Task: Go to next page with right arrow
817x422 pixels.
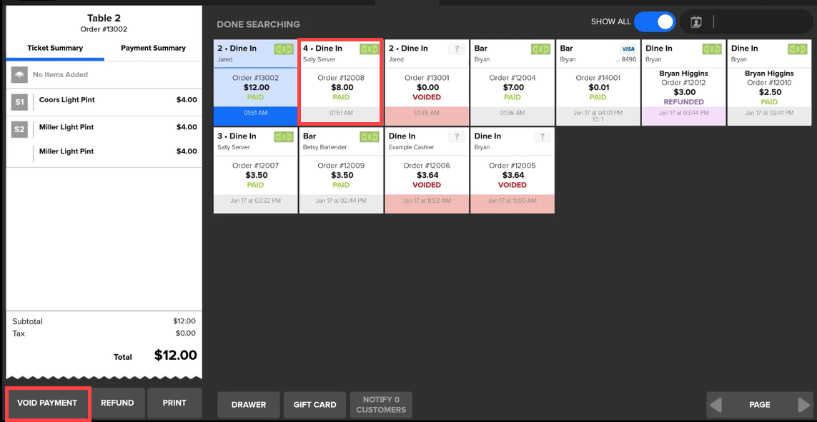Action: [x=804, y=405]
